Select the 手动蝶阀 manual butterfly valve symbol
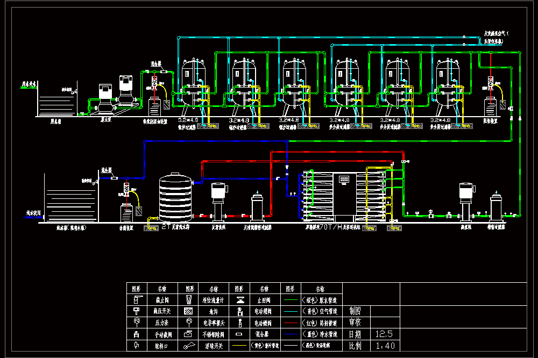Screen dimensions: 538x358 (x=136, y=334)
